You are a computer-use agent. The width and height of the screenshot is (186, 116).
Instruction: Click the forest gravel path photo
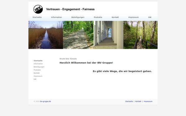(x=78, y=35)
